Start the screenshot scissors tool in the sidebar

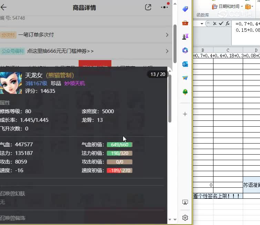pyautogui.click(x=185, y=202)
